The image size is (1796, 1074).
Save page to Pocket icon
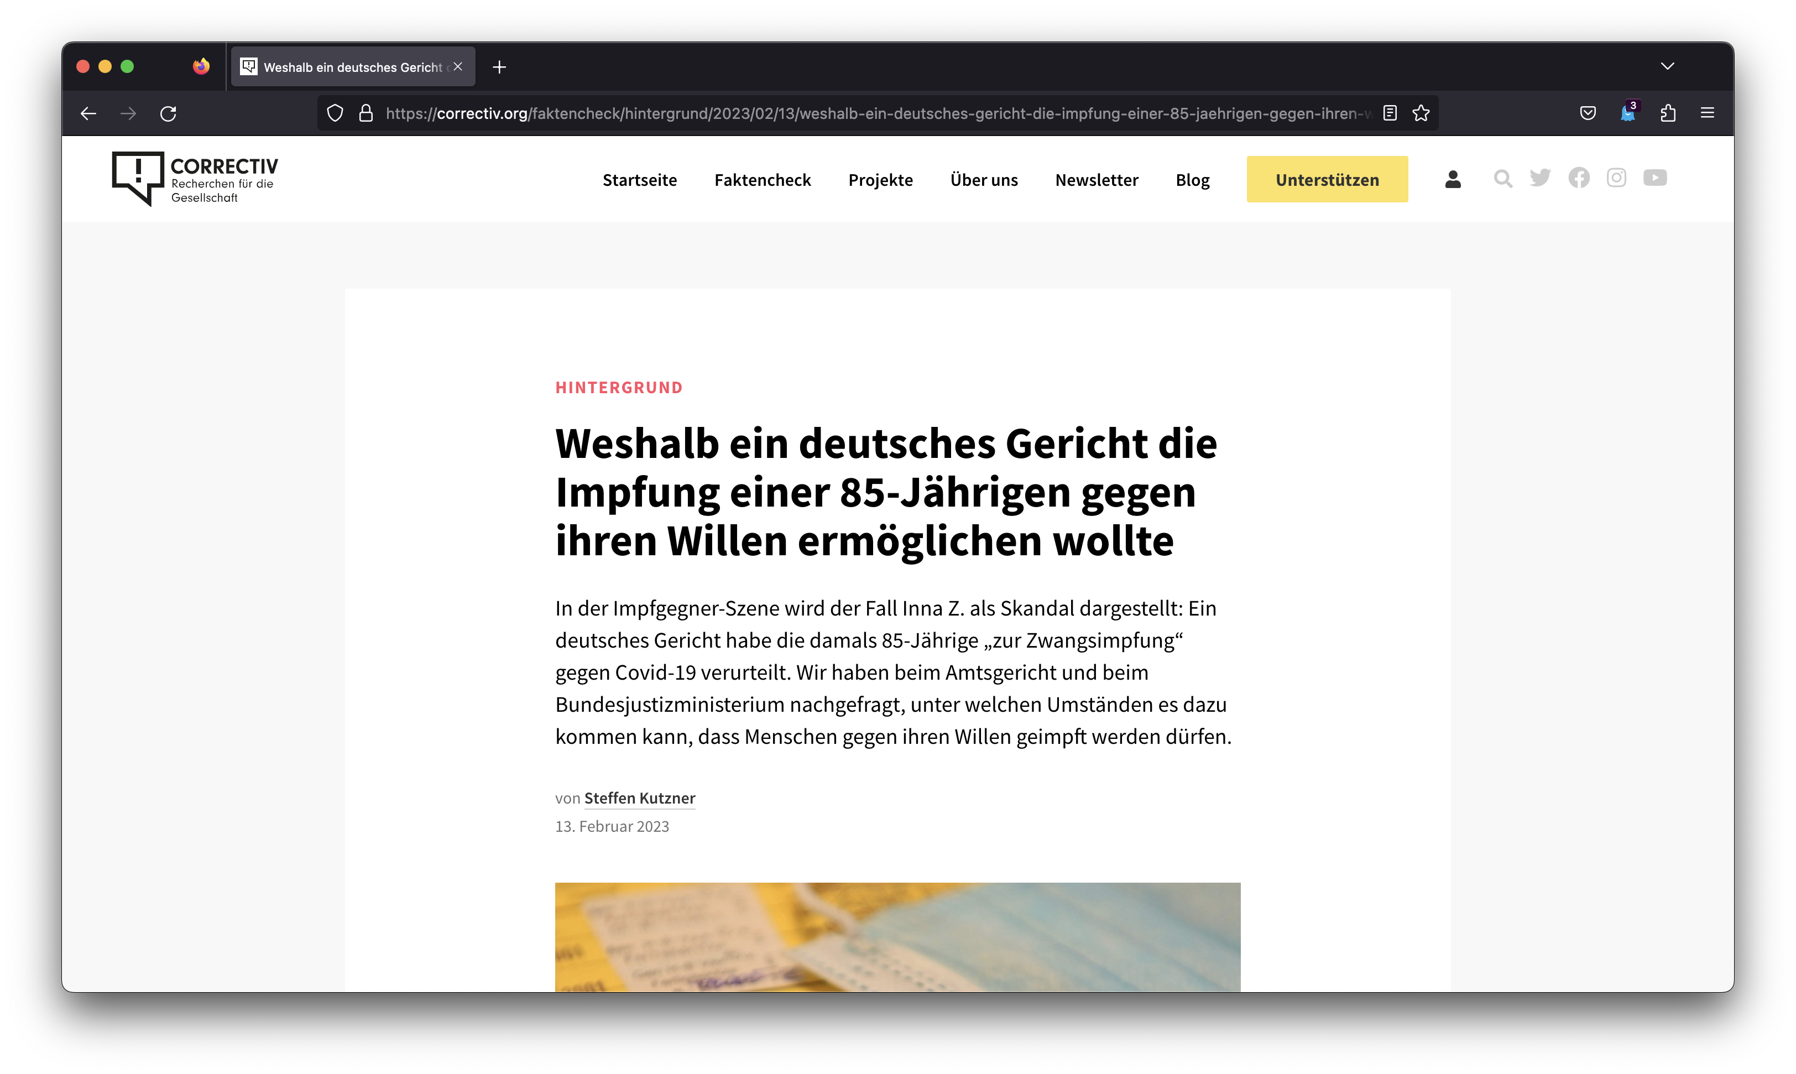coord(1588,113)
